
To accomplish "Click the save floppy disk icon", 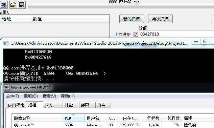I will point(22,5).
